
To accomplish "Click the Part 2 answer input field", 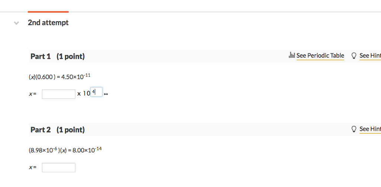I will (58, 168).
